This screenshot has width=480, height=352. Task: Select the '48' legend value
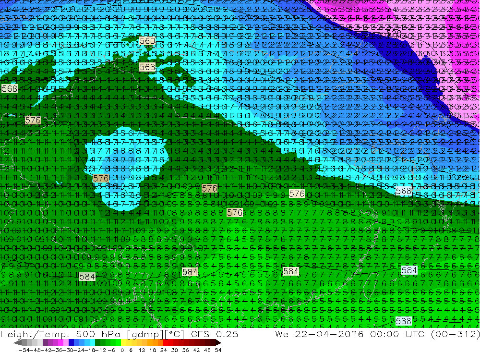point(207,350)
